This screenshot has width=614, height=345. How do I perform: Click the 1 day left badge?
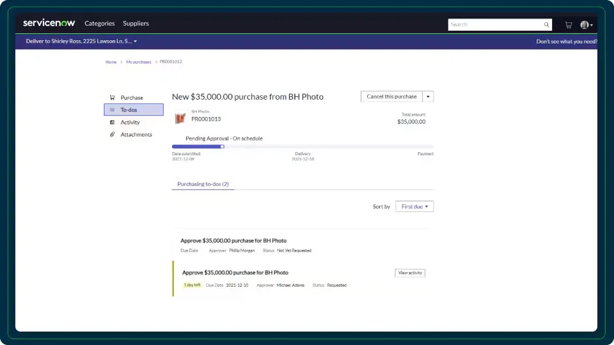pos(193,285)
